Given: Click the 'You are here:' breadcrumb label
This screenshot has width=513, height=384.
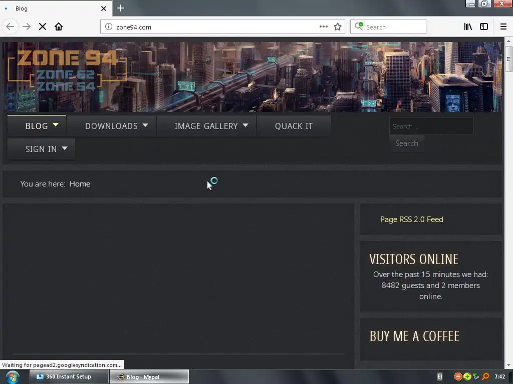Looking at the screenshot, I should (x=43, y=184).
